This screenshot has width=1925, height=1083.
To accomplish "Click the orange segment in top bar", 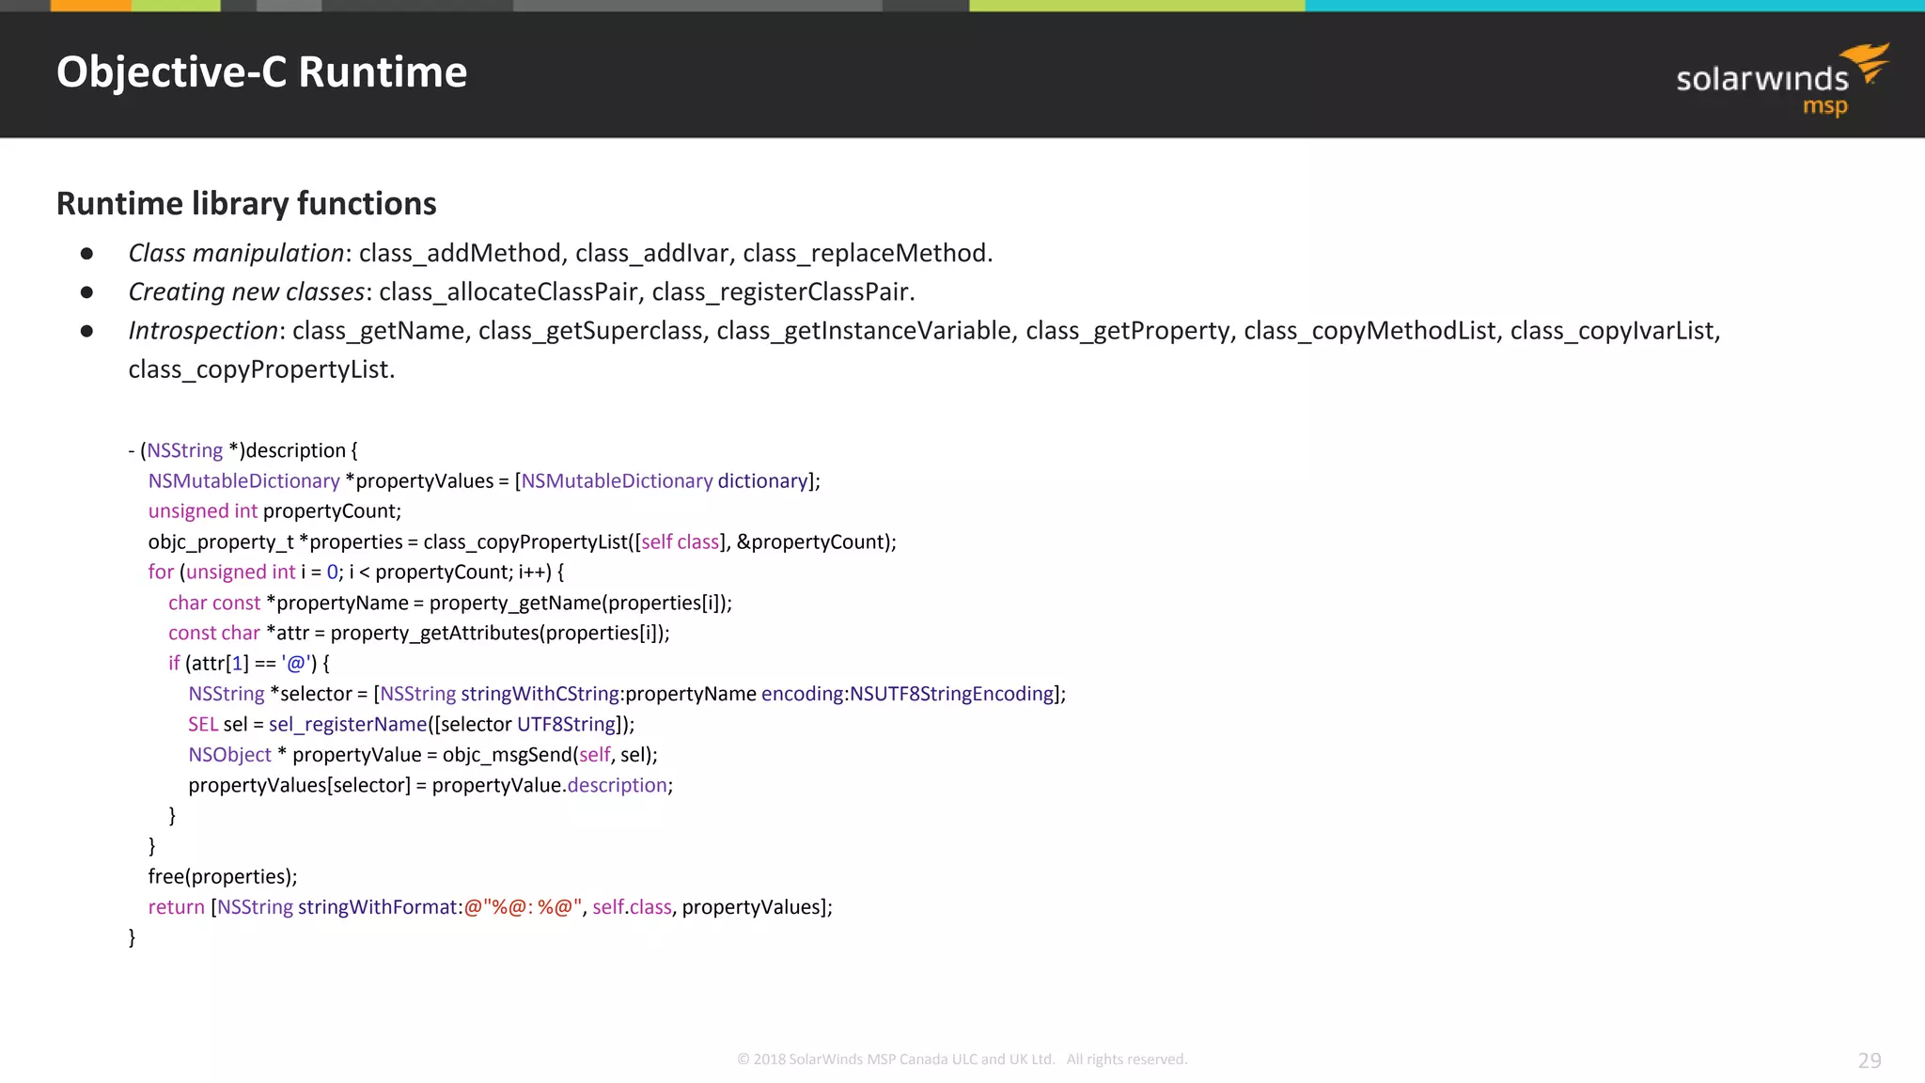I will pos(90,6).
